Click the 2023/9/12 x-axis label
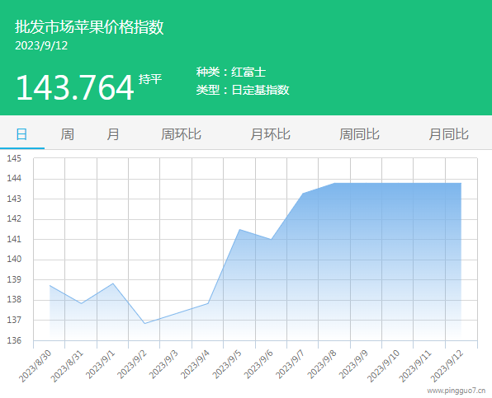 click(x=447, y=367)
